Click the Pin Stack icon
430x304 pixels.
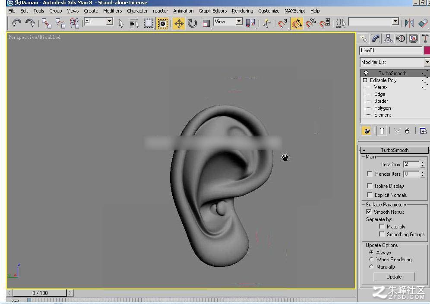(x=367, y=131)
